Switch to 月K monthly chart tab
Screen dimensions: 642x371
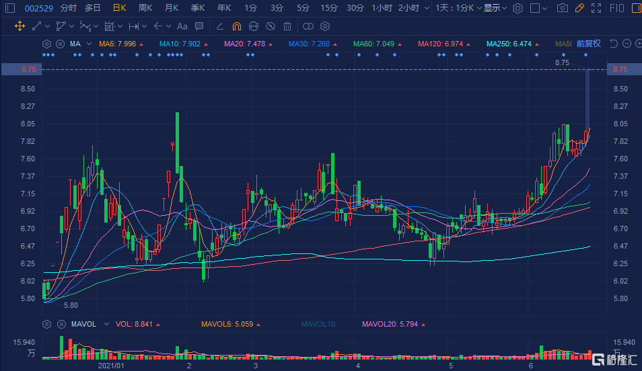172,8
